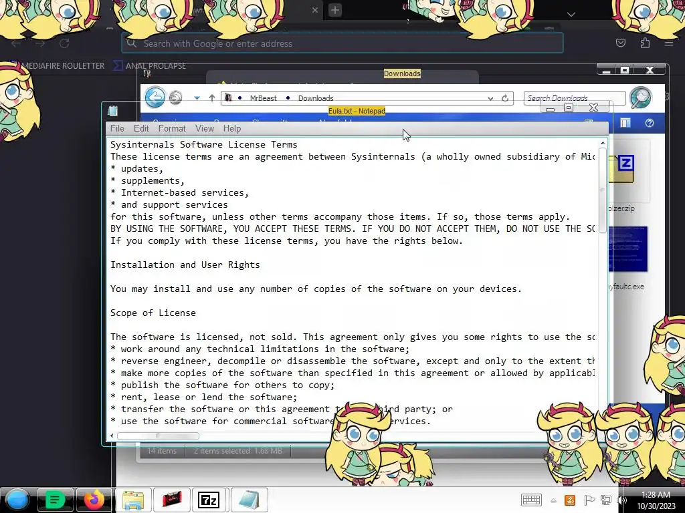Click Explorer's help question mark icon
685x513 pixels.
[649, 123]
